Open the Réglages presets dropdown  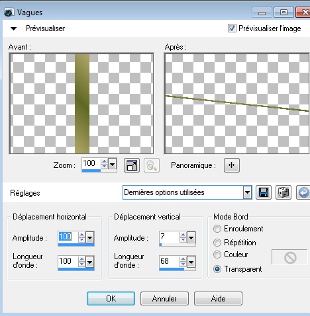[x=247, y=193]
